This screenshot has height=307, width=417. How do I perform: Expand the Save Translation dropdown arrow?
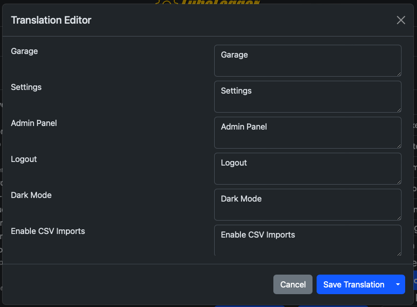pyautogui.click(x=397, y=284)
